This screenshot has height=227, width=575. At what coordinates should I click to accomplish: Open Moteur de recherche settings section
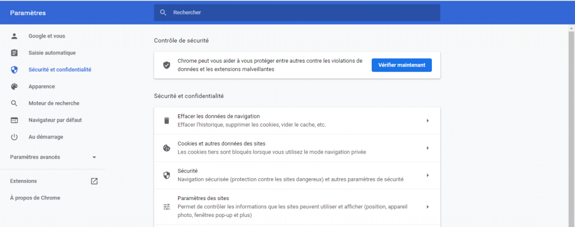click(x=54, y=103)
